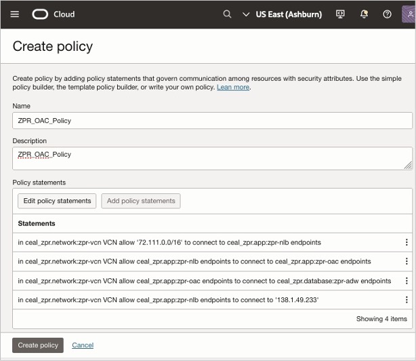416x361 pixels.
Task: Grab the Description textarea resize handle
Action: point(408,165)
